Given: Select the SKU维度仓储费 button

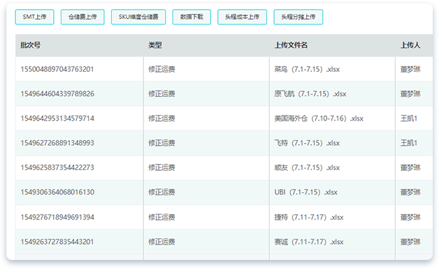Looking at the screenshot, I should coord(138,17).
